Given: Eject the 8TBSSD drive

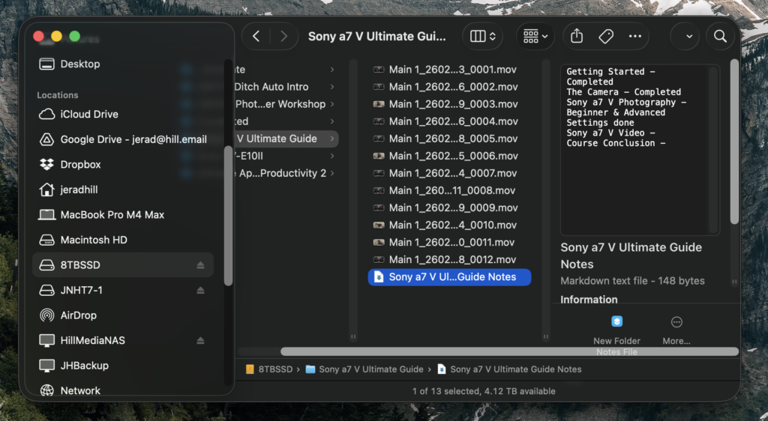Looking at the screenshot, I should 200,265.
